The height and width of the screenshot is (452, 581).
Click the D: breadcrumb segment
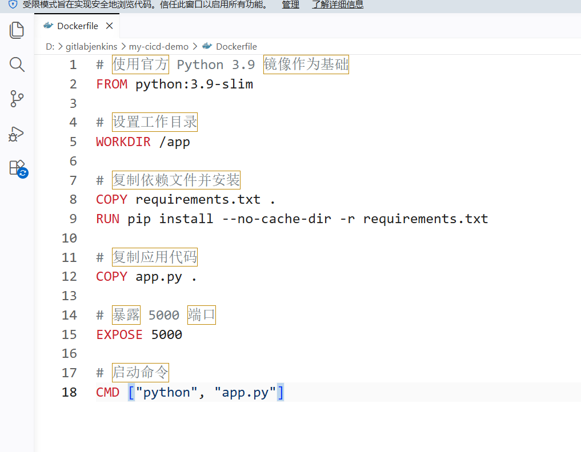50,47
